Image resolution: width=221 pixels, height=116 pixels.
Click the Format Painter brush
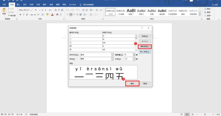[9, 15]
